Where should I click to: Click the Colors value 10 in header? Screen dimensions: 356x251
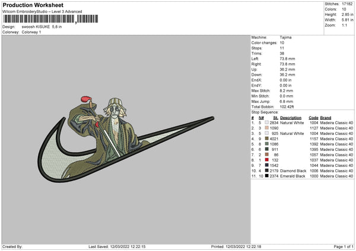344,9
